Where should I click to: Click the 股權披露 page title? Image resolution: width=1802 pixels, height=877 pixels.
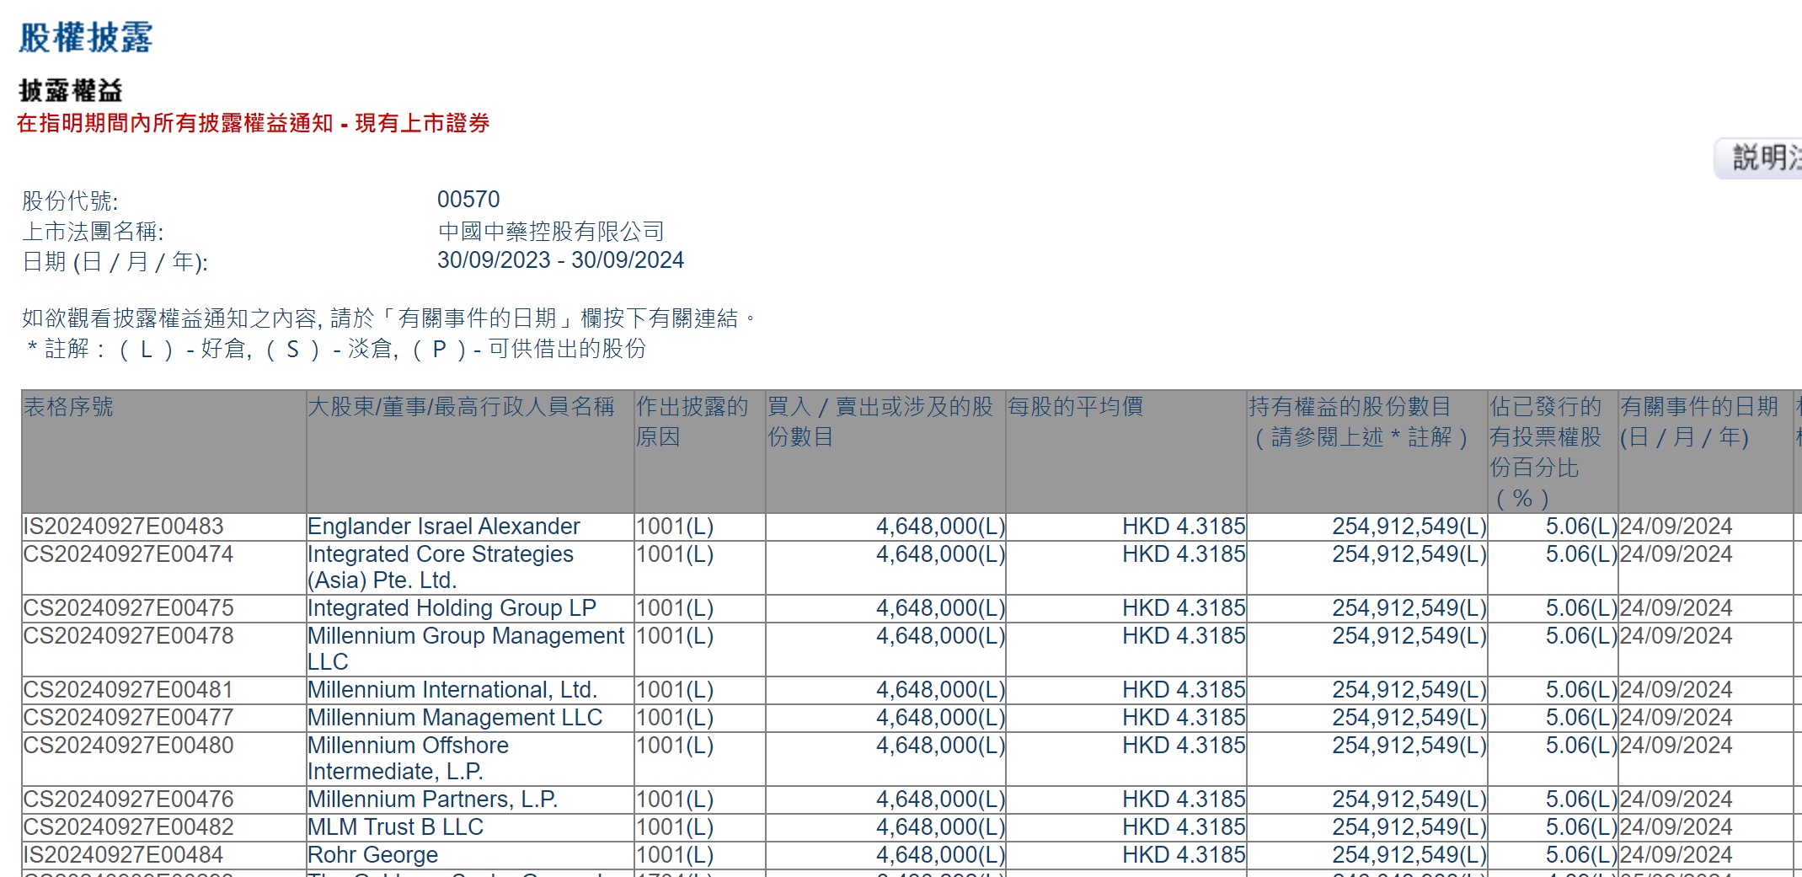85,38
